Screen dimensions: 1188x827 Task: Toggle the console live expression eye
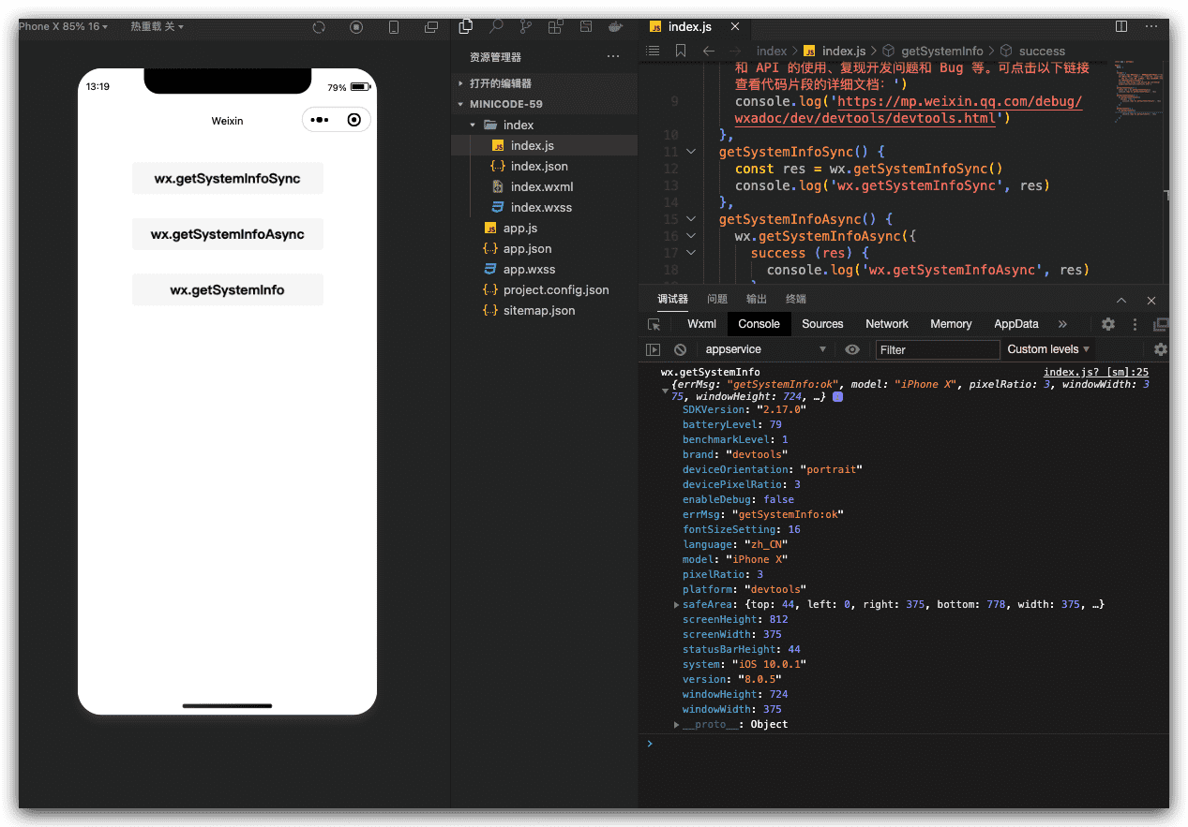[851, 349]
